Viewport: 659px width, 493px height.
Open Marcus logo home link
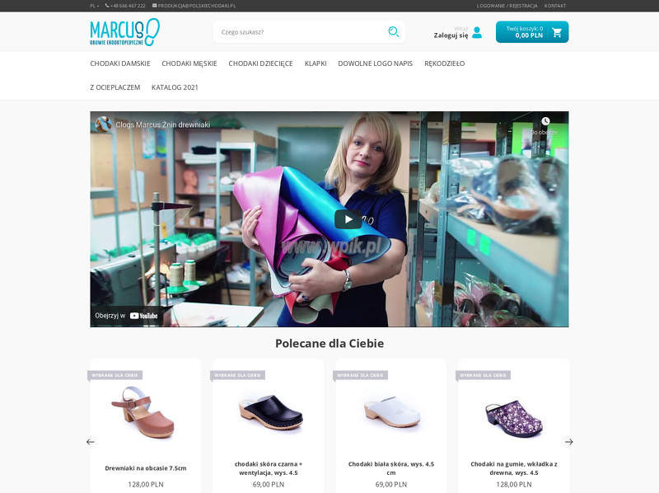(125, 32)
